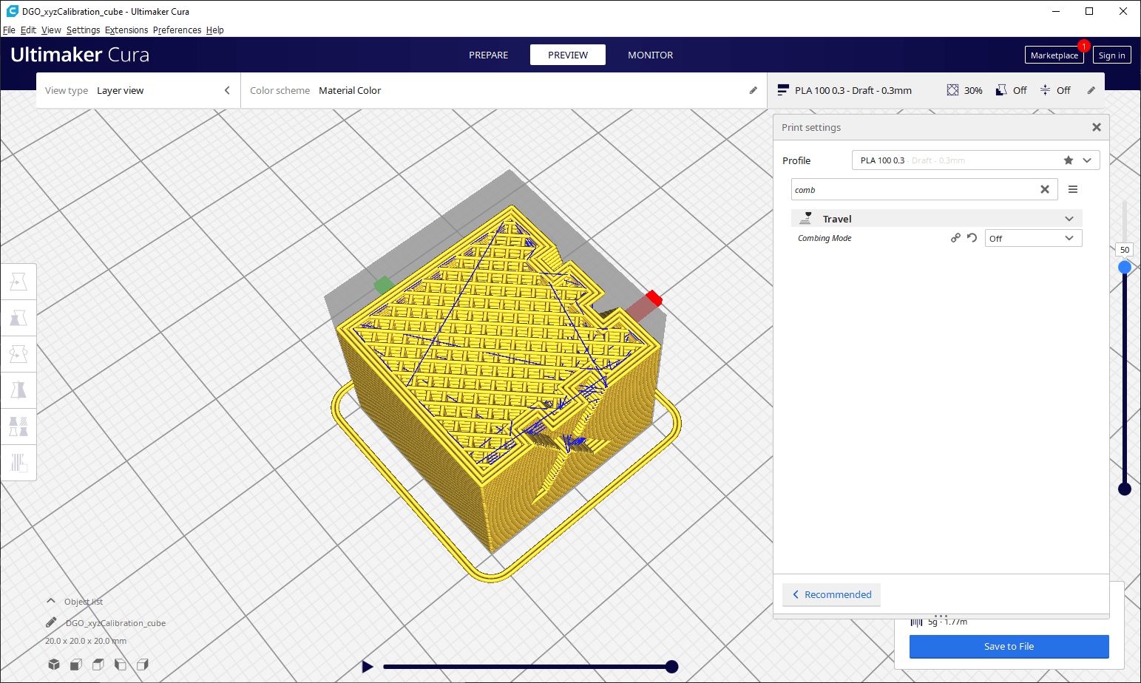Collapse the Object list chevron
1141x683 pixels.
[x=51, y=601]
